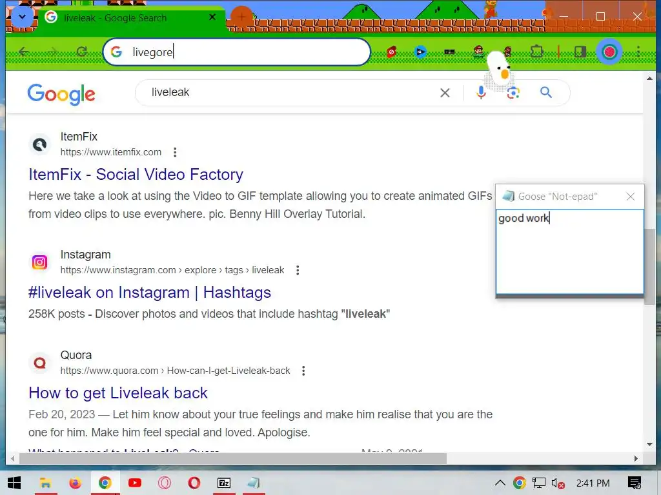Start voice search with the microphone icon
Screen dimensions: 661x495
(481, 92)
